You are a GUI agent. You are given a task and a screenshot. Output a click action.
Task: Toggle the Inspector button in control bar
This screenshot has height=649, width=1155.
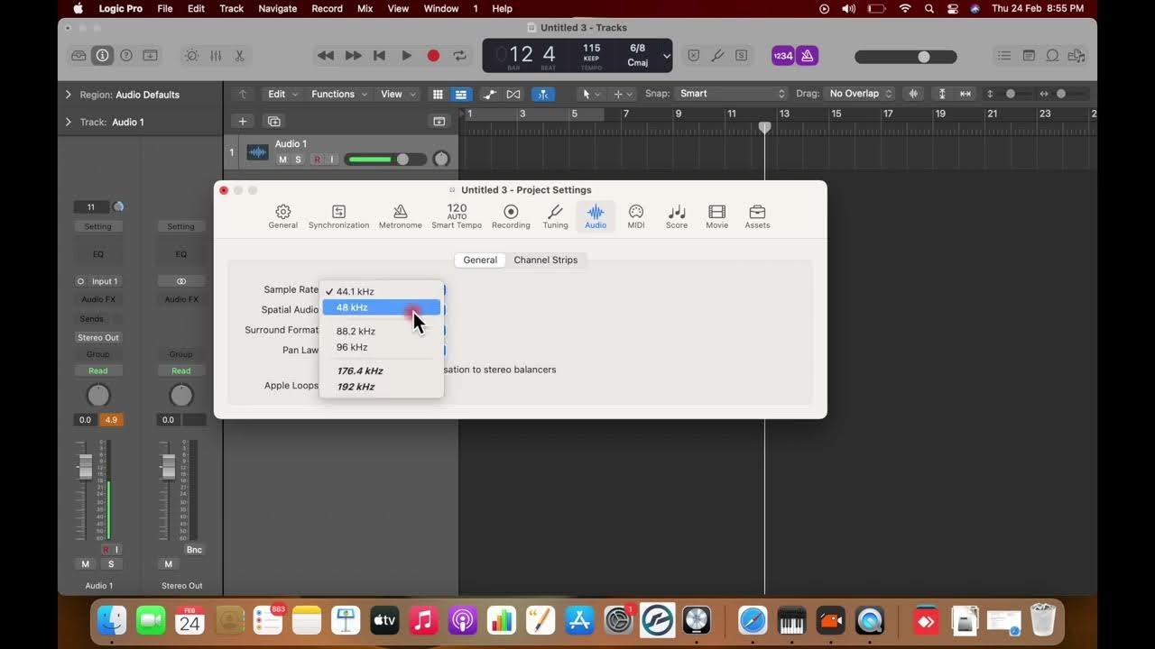(x=103, y=56)
